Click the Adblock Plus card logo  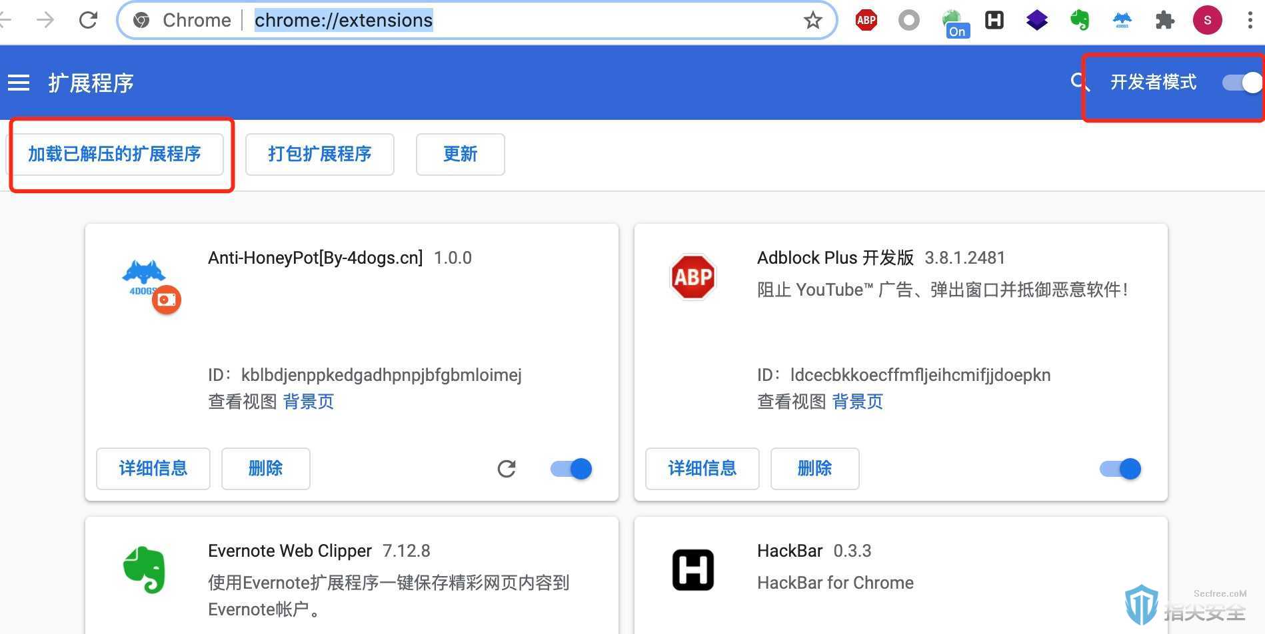(693, 276)
